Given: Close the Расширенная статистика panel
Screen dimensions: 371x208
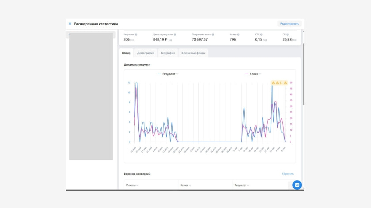Looking at the screenshot, I should point(70,24).
